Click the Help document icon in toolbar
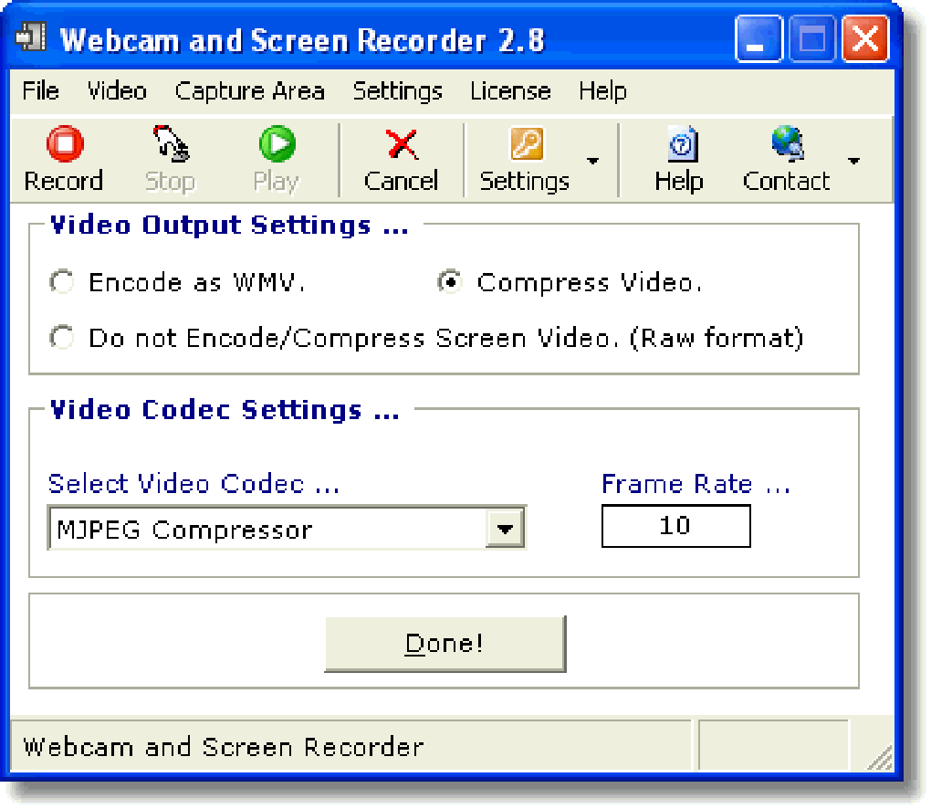The image size is (931, 809). point(682,143)
